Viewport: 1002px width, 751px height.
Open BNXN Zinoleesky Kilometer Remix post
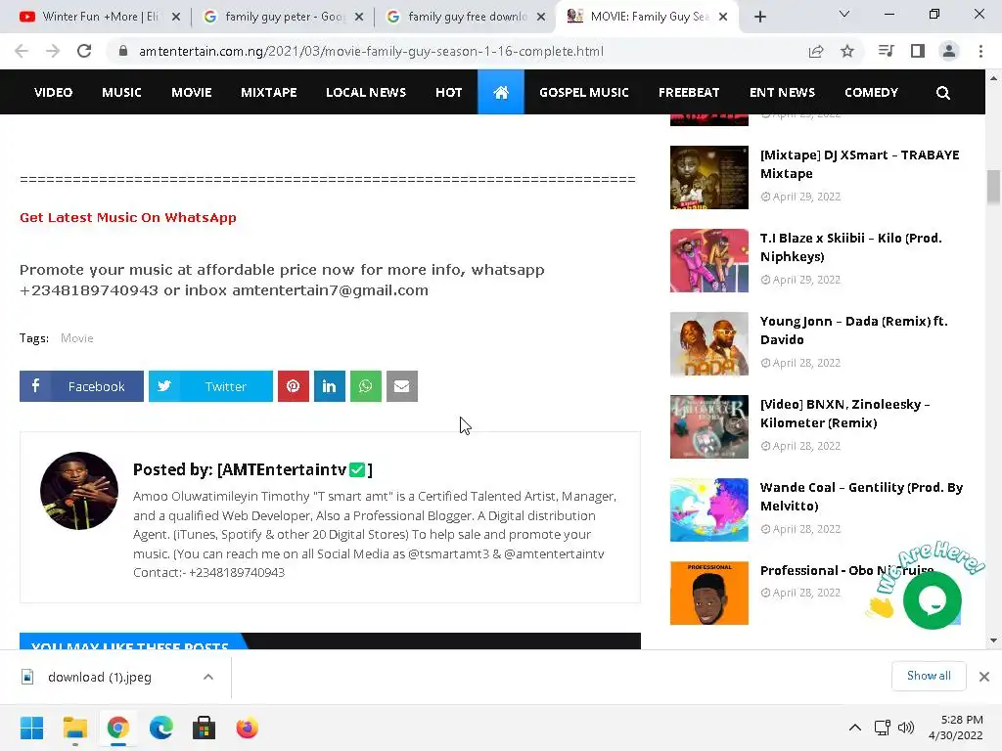point(844,414)
